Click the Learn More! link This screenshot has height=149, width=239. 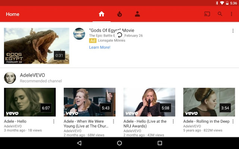pos(100,47)
